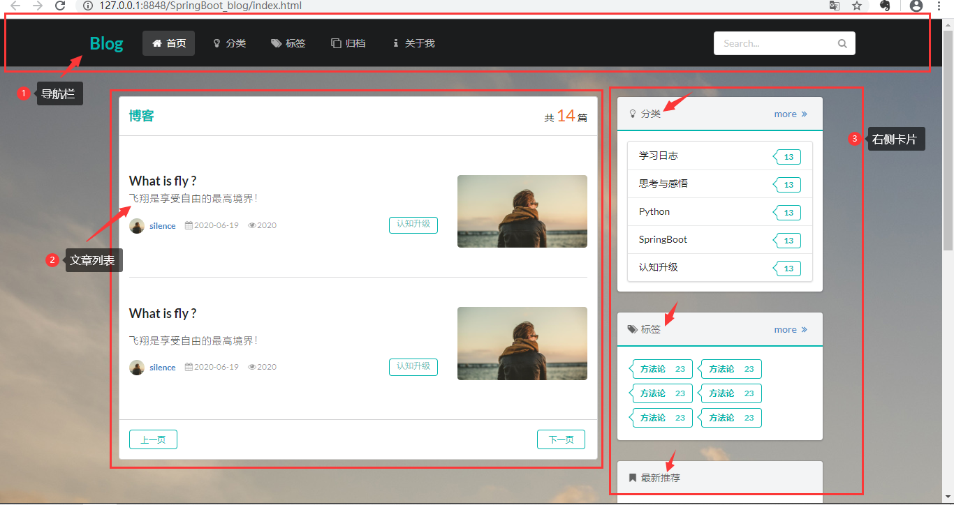Screen dimensions: 954x505
Task: Select the 思考与感悟 category row
Action: 720,184
